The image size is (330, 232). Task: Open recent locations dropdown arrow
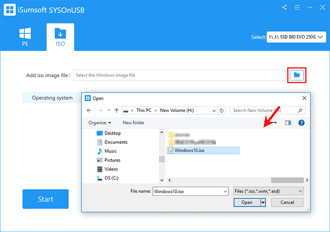coord(109,110)
